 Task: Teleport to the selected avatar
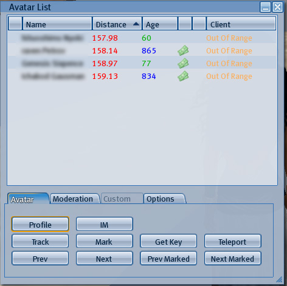click(233, 241)
